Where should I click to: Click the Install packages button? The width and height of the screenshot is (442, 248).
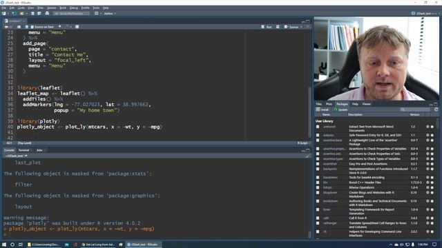click(323, 110)
